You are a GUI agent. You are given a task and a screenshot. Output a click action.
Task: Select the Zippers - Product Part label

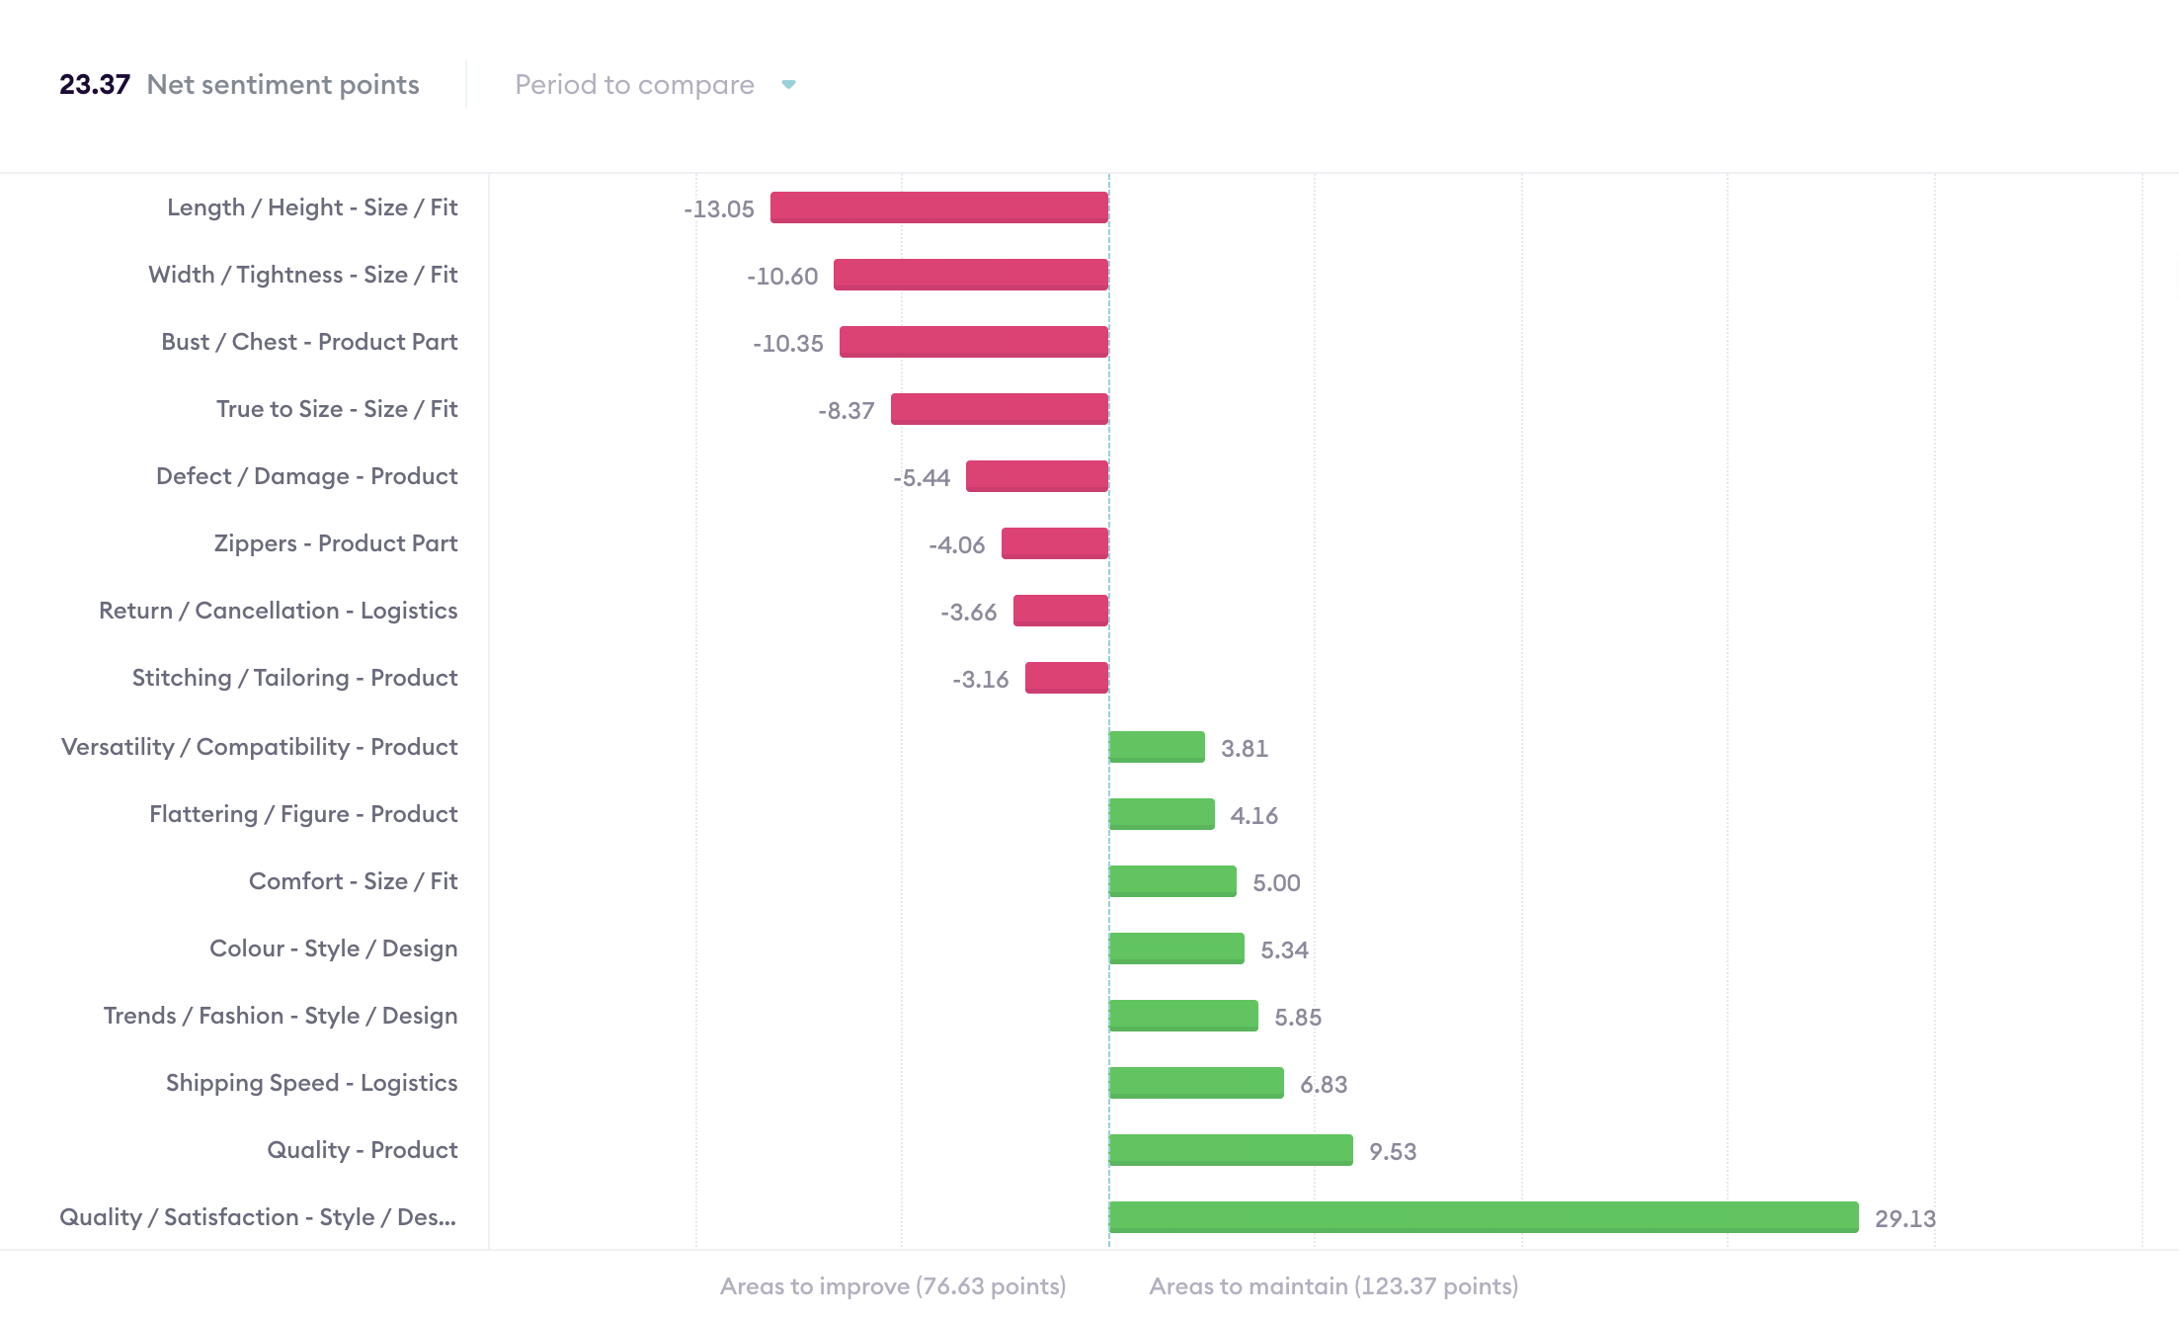336,543
